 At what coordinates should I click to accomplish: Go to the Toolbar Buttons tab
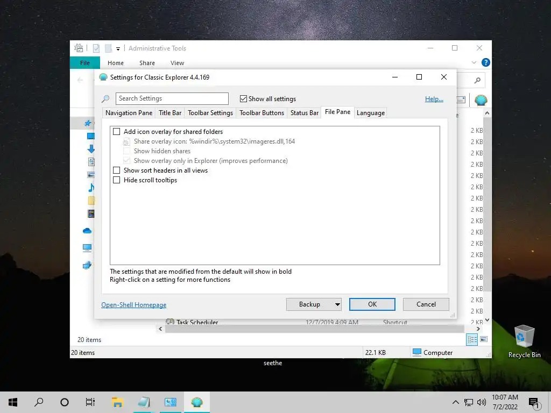point(262,113)
